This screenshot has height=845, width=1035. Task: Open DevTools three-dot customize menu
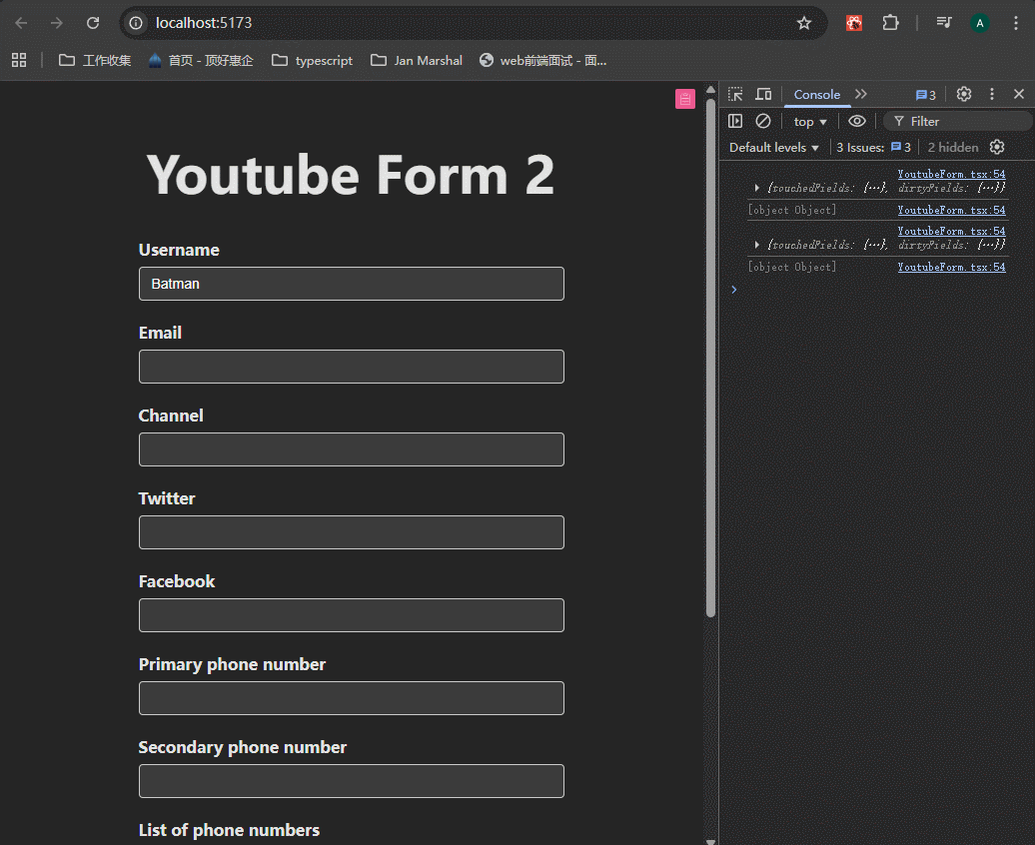[x=992, y=94]
